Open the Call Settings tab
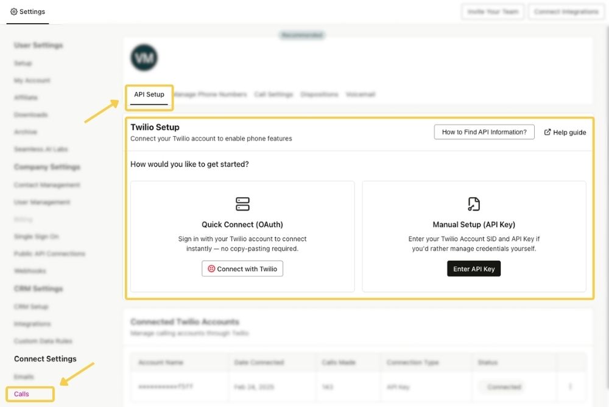609x407 pixels. click(x=273, y=94)
